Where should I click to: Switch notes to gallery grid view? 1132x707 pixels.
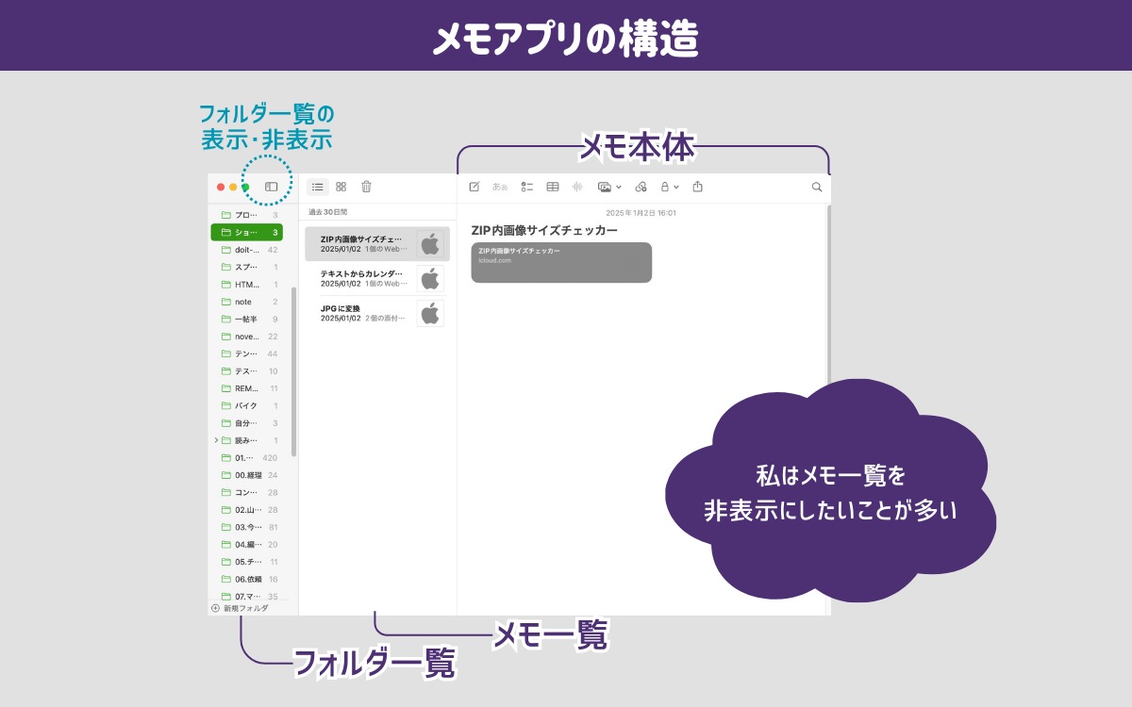[341, 187]
